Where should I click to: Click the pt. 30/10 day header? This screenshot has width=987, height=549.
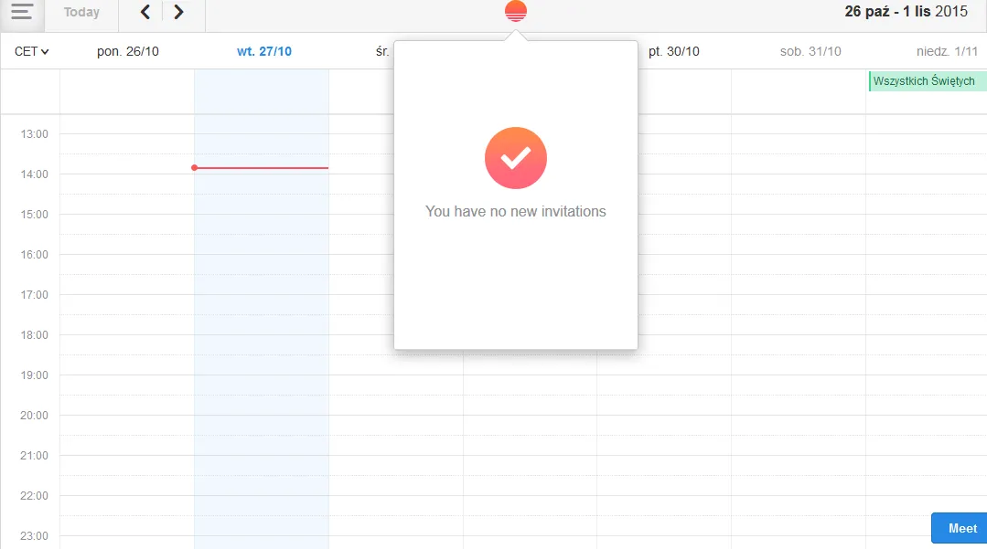pos(674,52)
